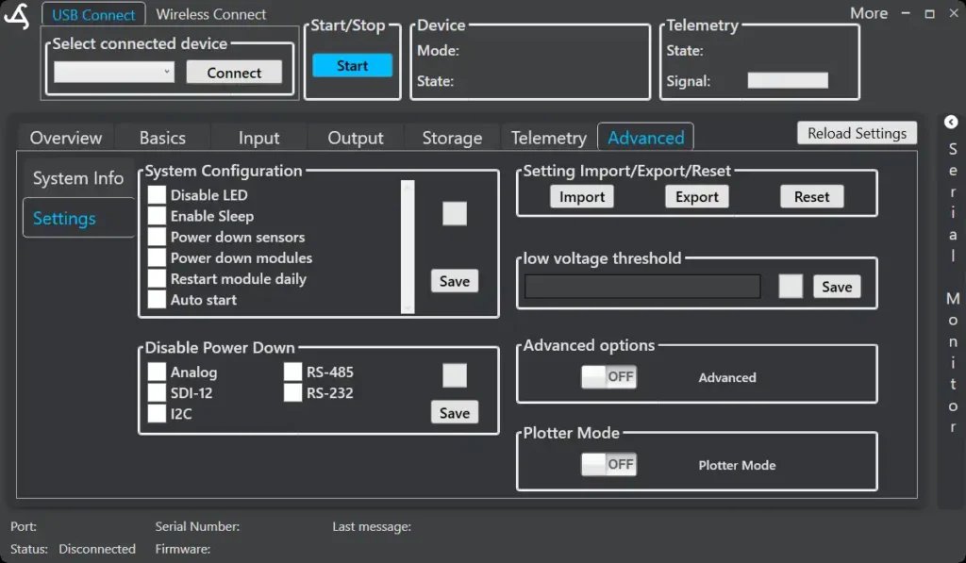966x563 pixels.
Task: Click the Export settings button
Action: pos(697,197)
